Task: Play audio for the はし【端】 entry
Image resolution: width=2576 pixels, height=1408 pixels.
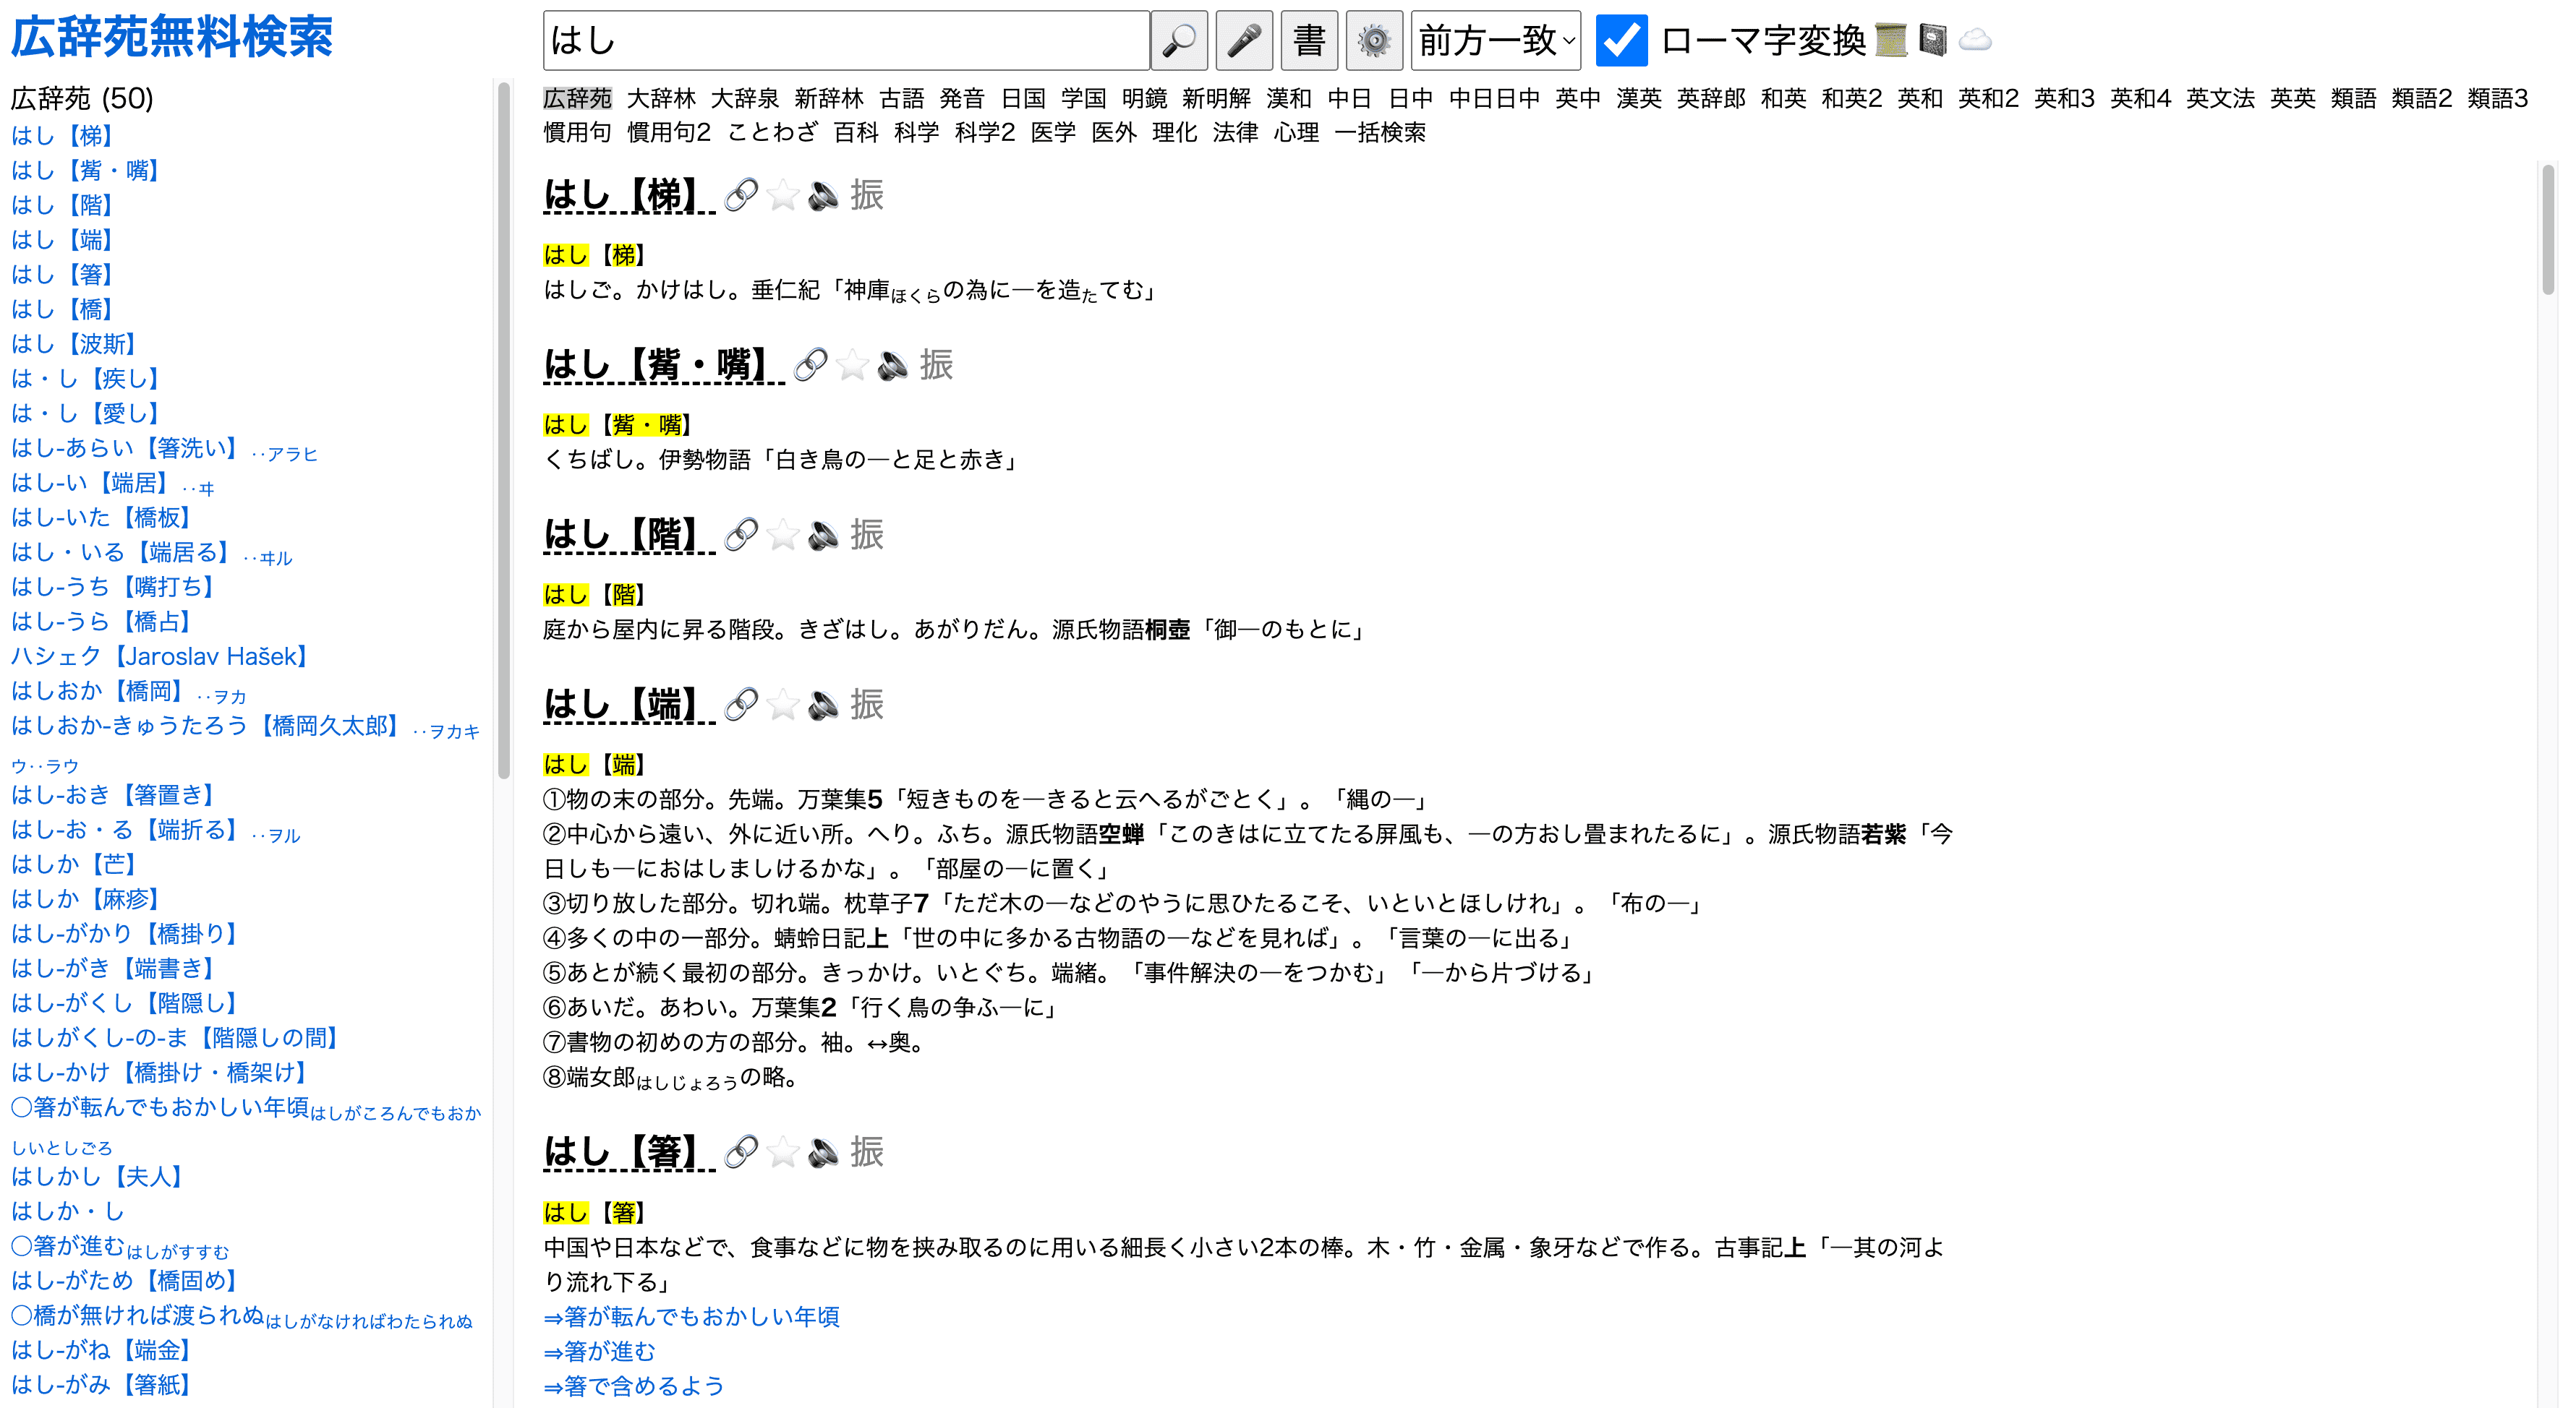Action: (823, 705)
